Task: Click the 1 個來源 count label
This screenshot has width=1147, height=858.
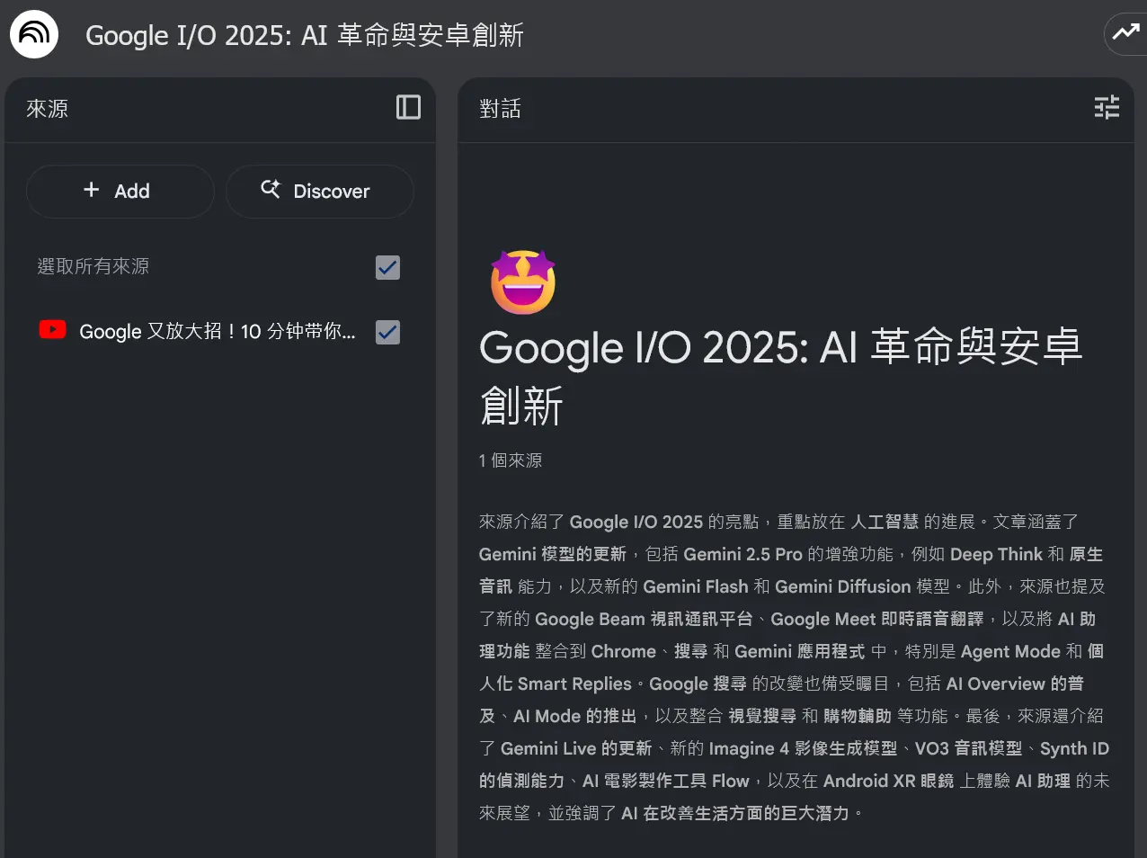Action: [x=511, y=460]
